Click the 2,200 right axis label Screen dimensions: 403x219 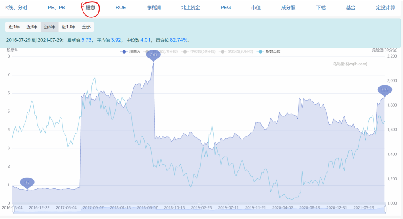(x=392, y=56)
